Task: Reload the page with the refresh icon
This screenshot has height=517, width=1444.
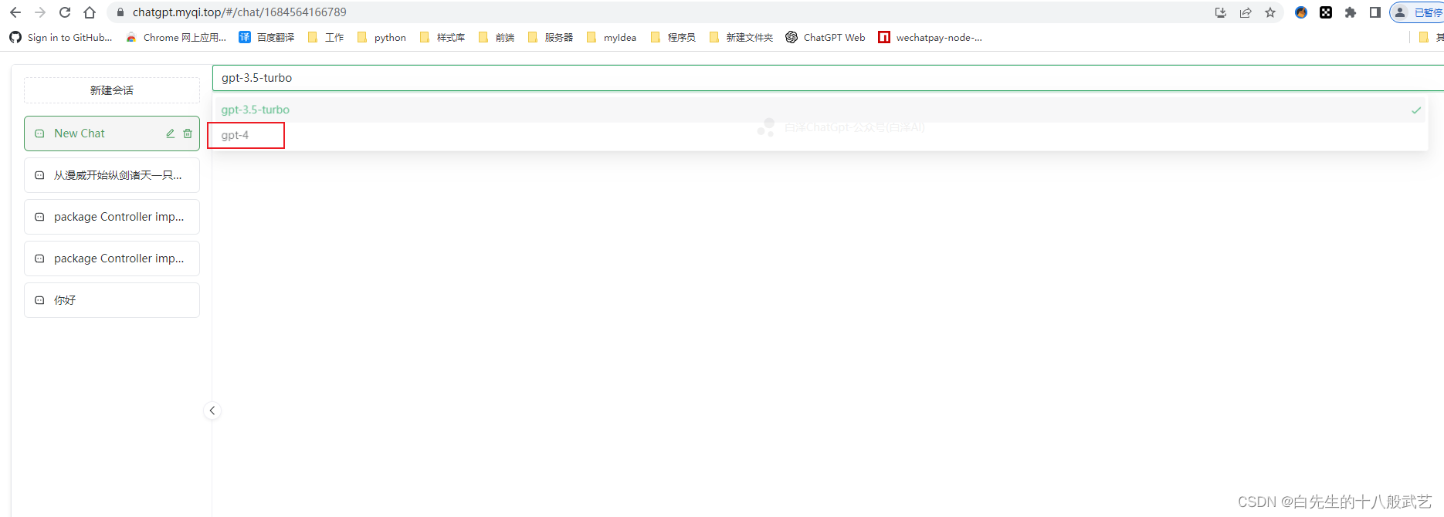Action: click(x=65, y=12)
